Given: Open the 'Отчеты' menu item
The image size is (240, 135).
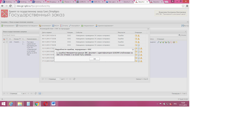Looking at the screenshot, I should (x=64, y=26).
